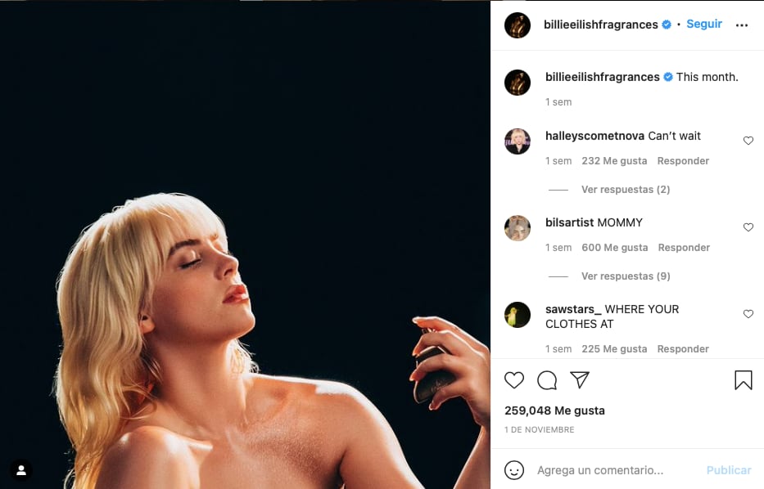Expand Ver respuestas (9) under bilsartist
The width and height of the screenshot is (764, 489).
click(625, 276)
